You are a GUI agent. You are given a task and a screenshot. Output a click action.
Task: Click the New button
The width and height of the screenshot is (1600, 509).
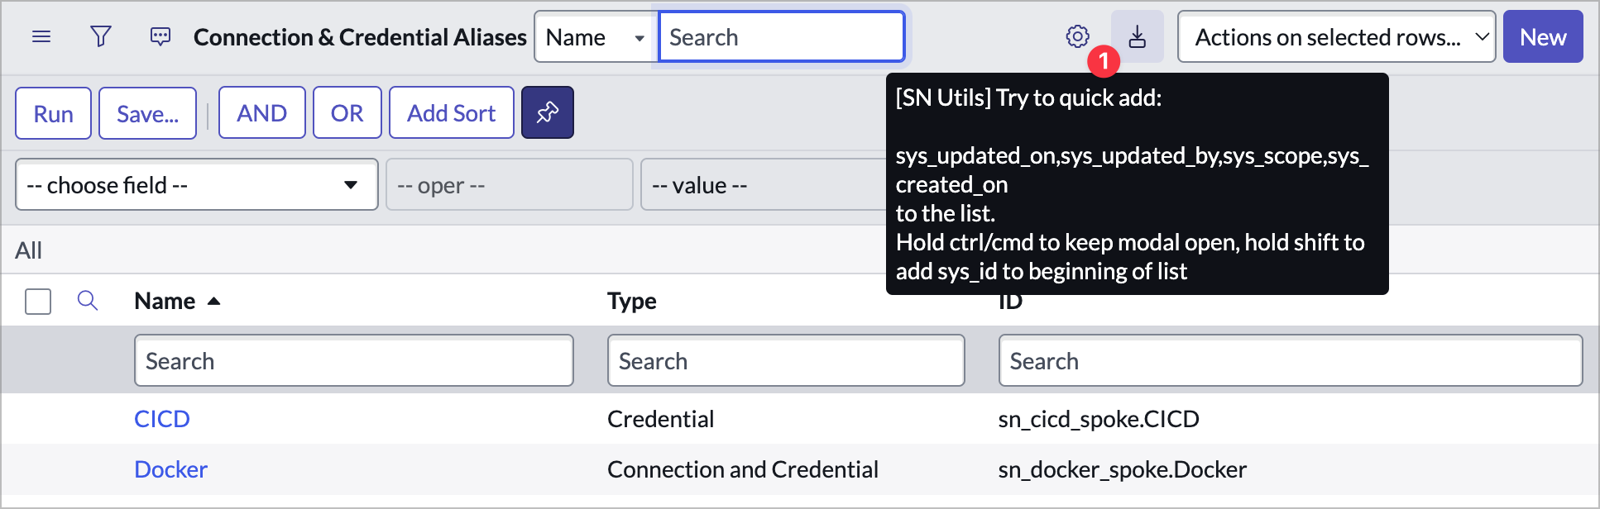click(1542, 37)
